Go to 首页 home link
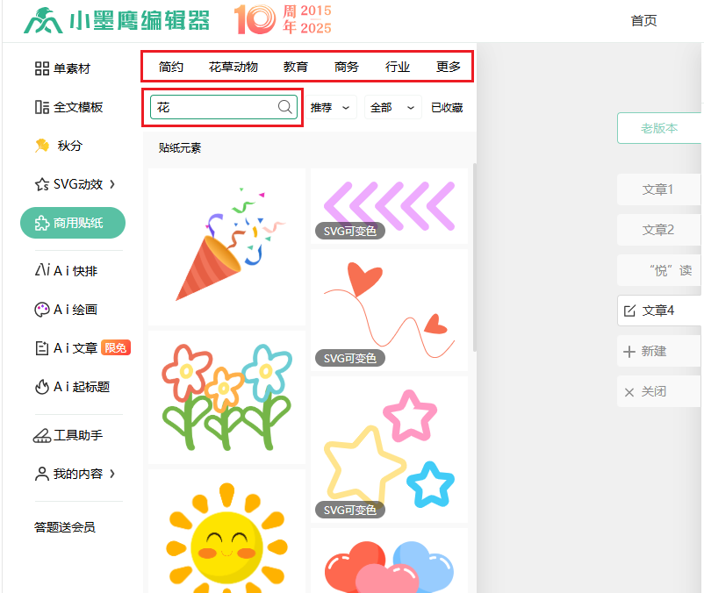Image resolution: width=704 pixels, height=593 pixels. click(643, 21)
